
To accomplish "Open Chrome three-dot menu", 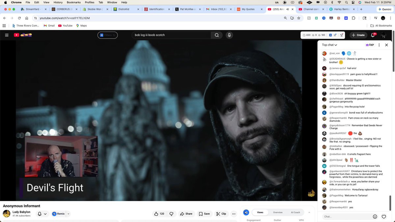I will coord(391,18).
